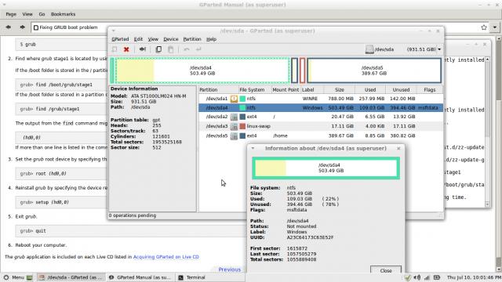Open the Partition menu in GParted
This screenshot has height=282, width=502.
coord(192,39)
